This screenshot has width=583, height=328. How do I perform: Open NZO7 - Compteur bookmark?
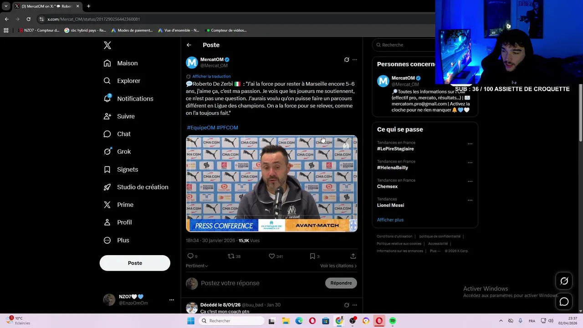pos(39,31)
